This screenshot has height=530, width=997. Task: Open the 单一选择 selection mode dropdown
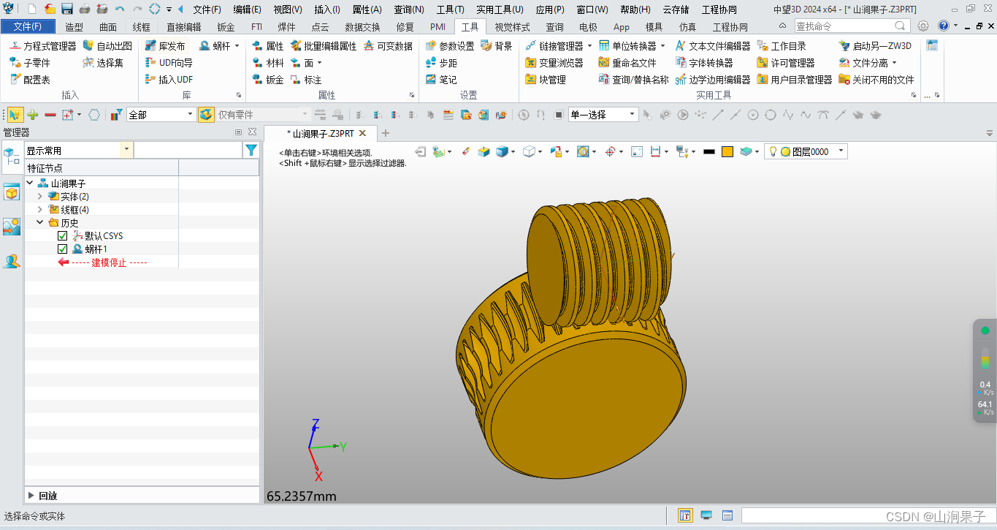[x=633, y=115]
